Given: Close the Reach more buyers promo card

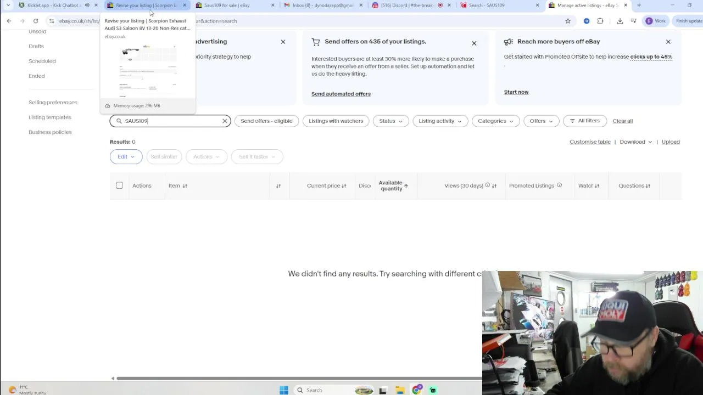Looking at the screenshot, I should tap(668, 42).
